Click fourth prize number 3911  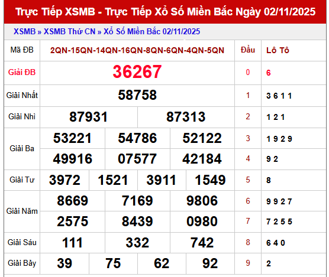pos(161,180)
